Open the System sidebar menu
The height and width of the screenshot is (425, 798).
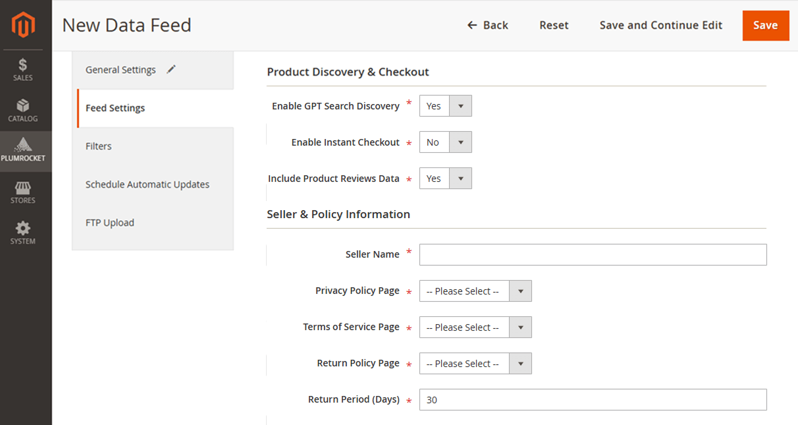(x=24, y=233)
